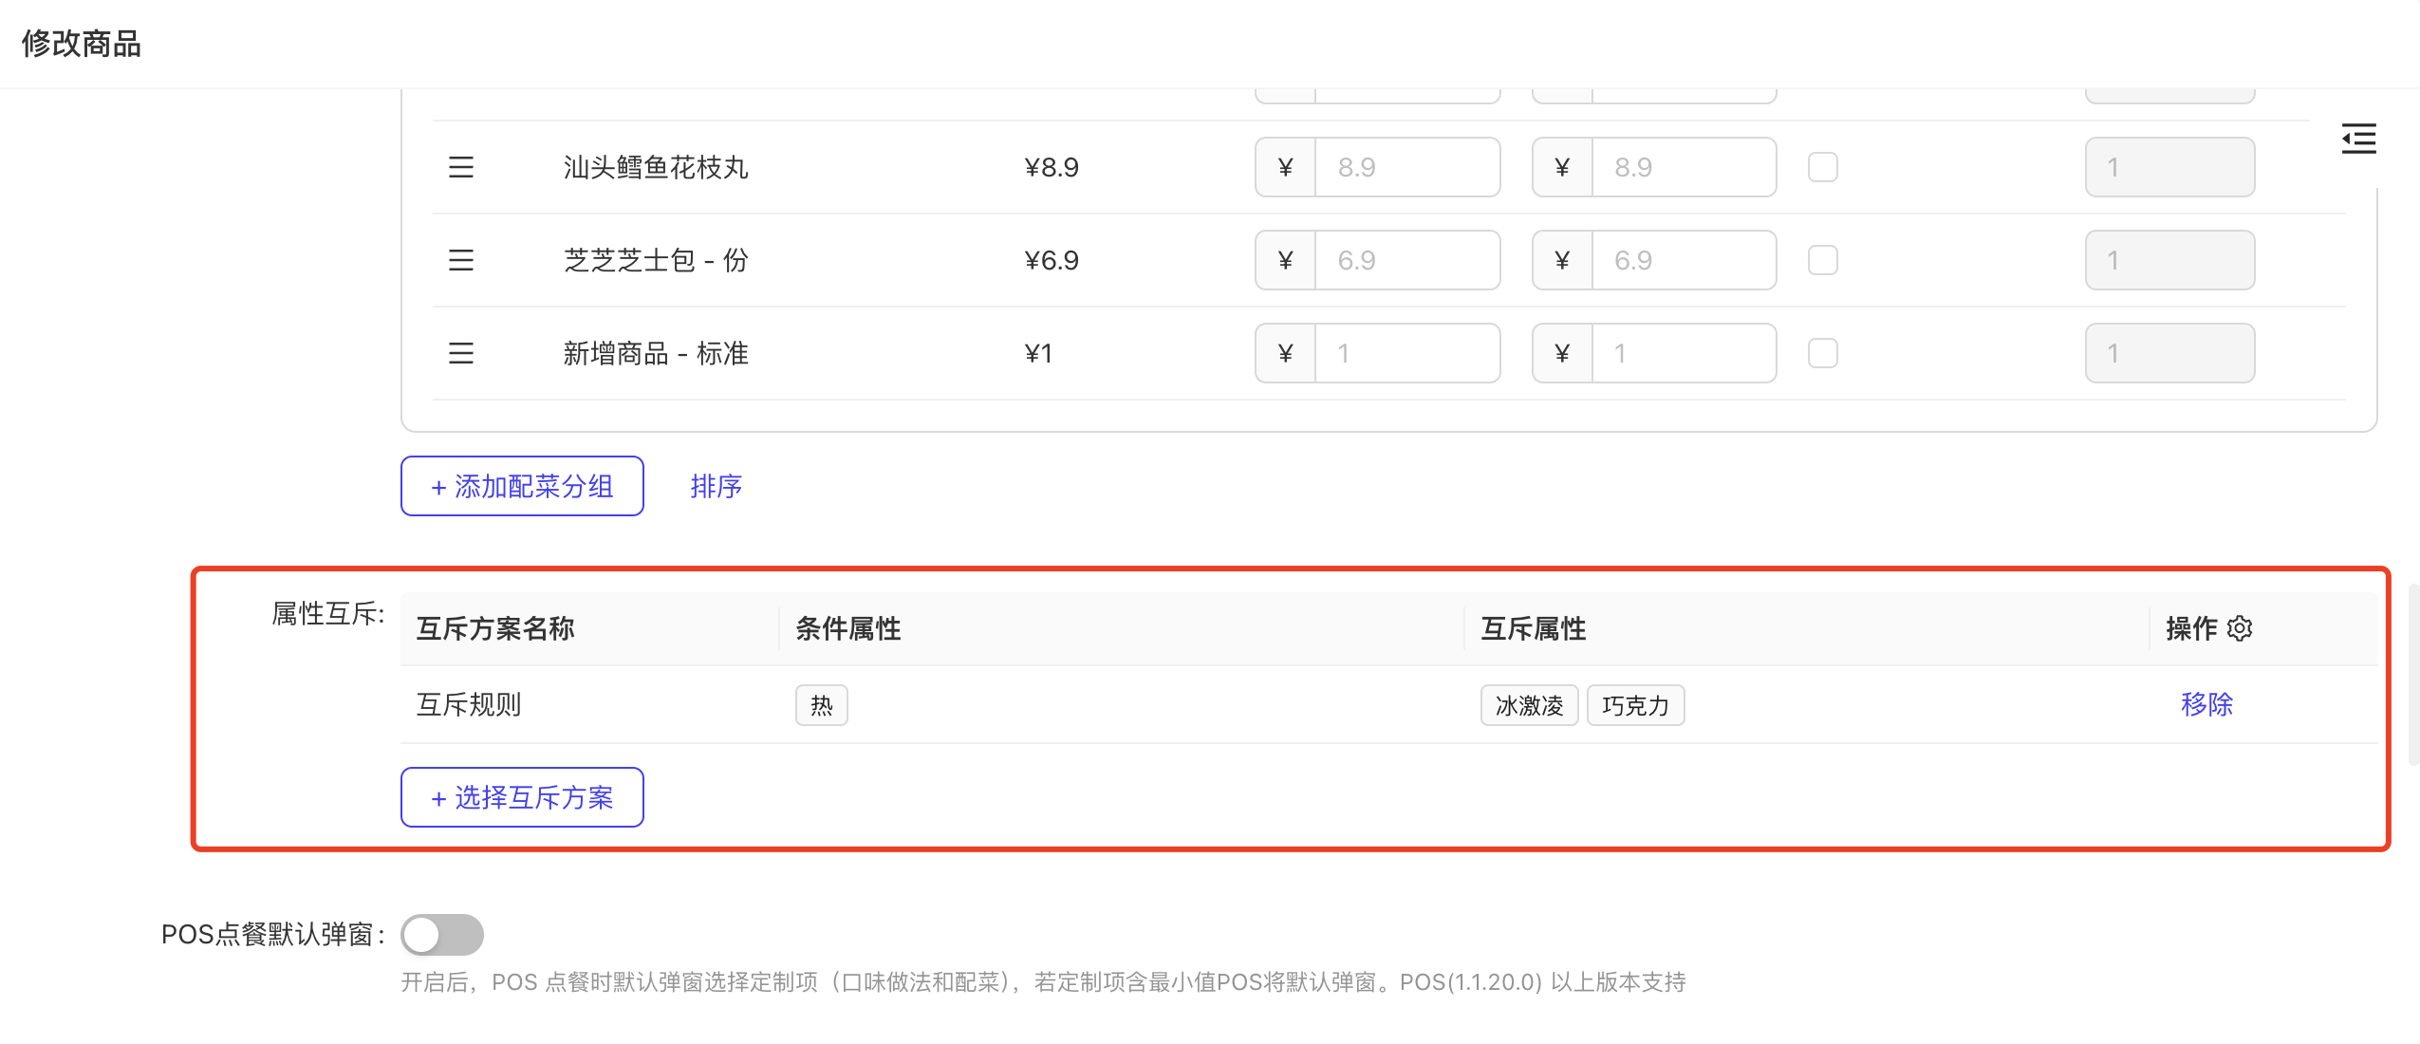Click the 修改商品 page title
Screen dimensions: 2420x1044
point(82,44)
